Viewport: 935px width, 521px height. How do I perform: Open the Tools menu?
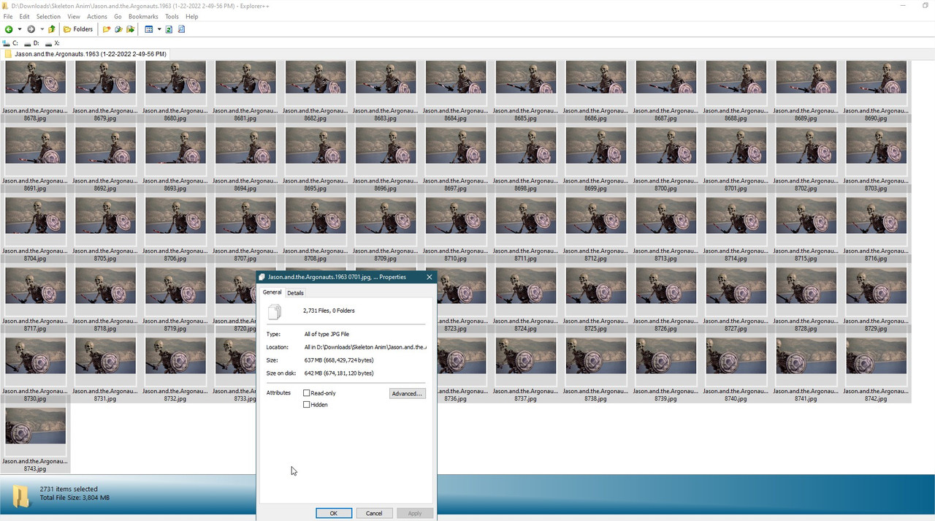click(x=172, y=16)
